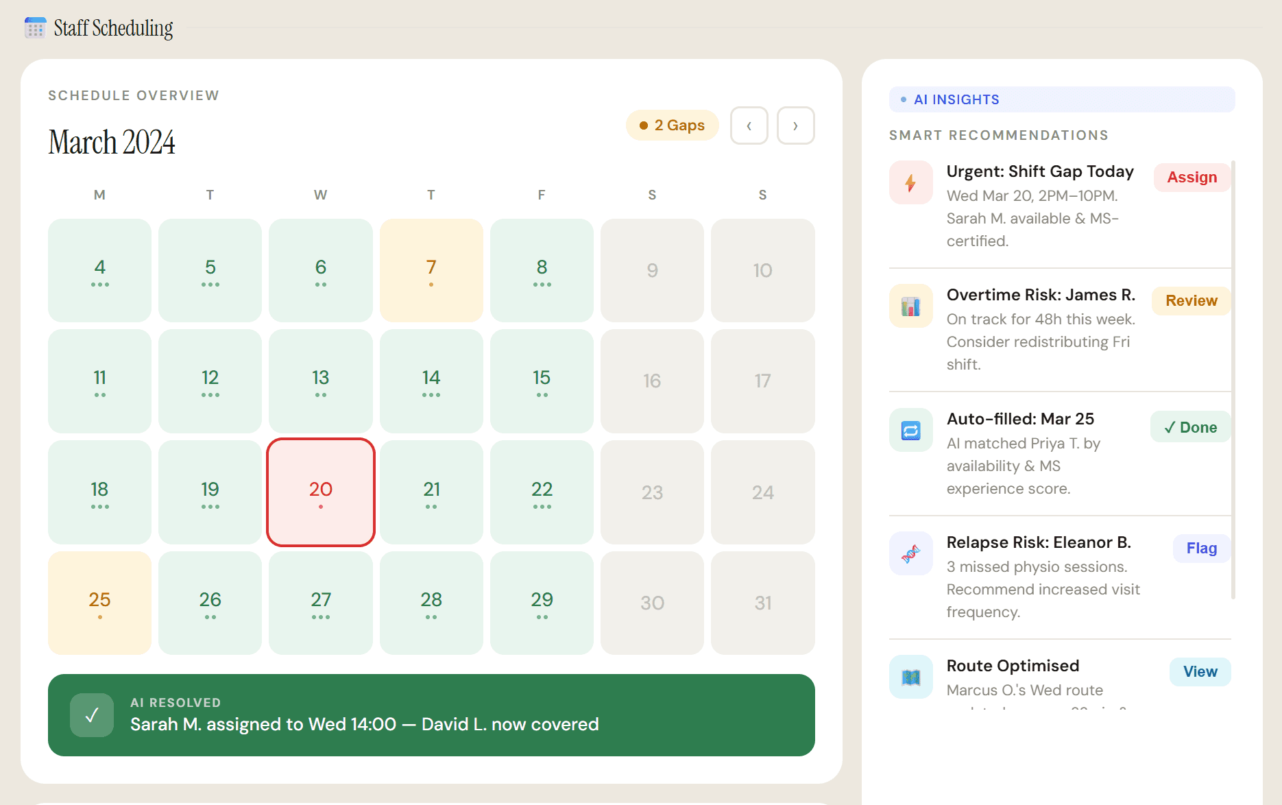The height and width of the screenshot is (805, 1282).
Task: Click the map icon beside Route Optimised
Action: click(x=910, y=677)
